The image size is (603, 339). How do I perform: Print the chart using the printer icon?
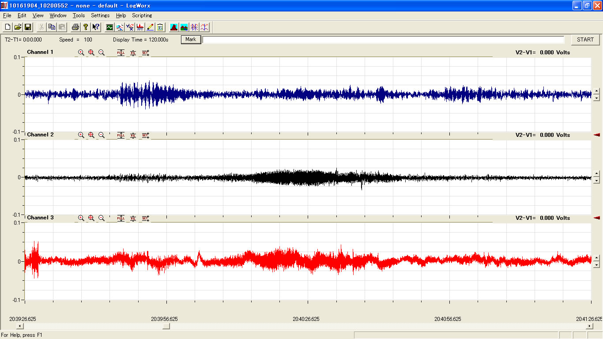[75, 27]
